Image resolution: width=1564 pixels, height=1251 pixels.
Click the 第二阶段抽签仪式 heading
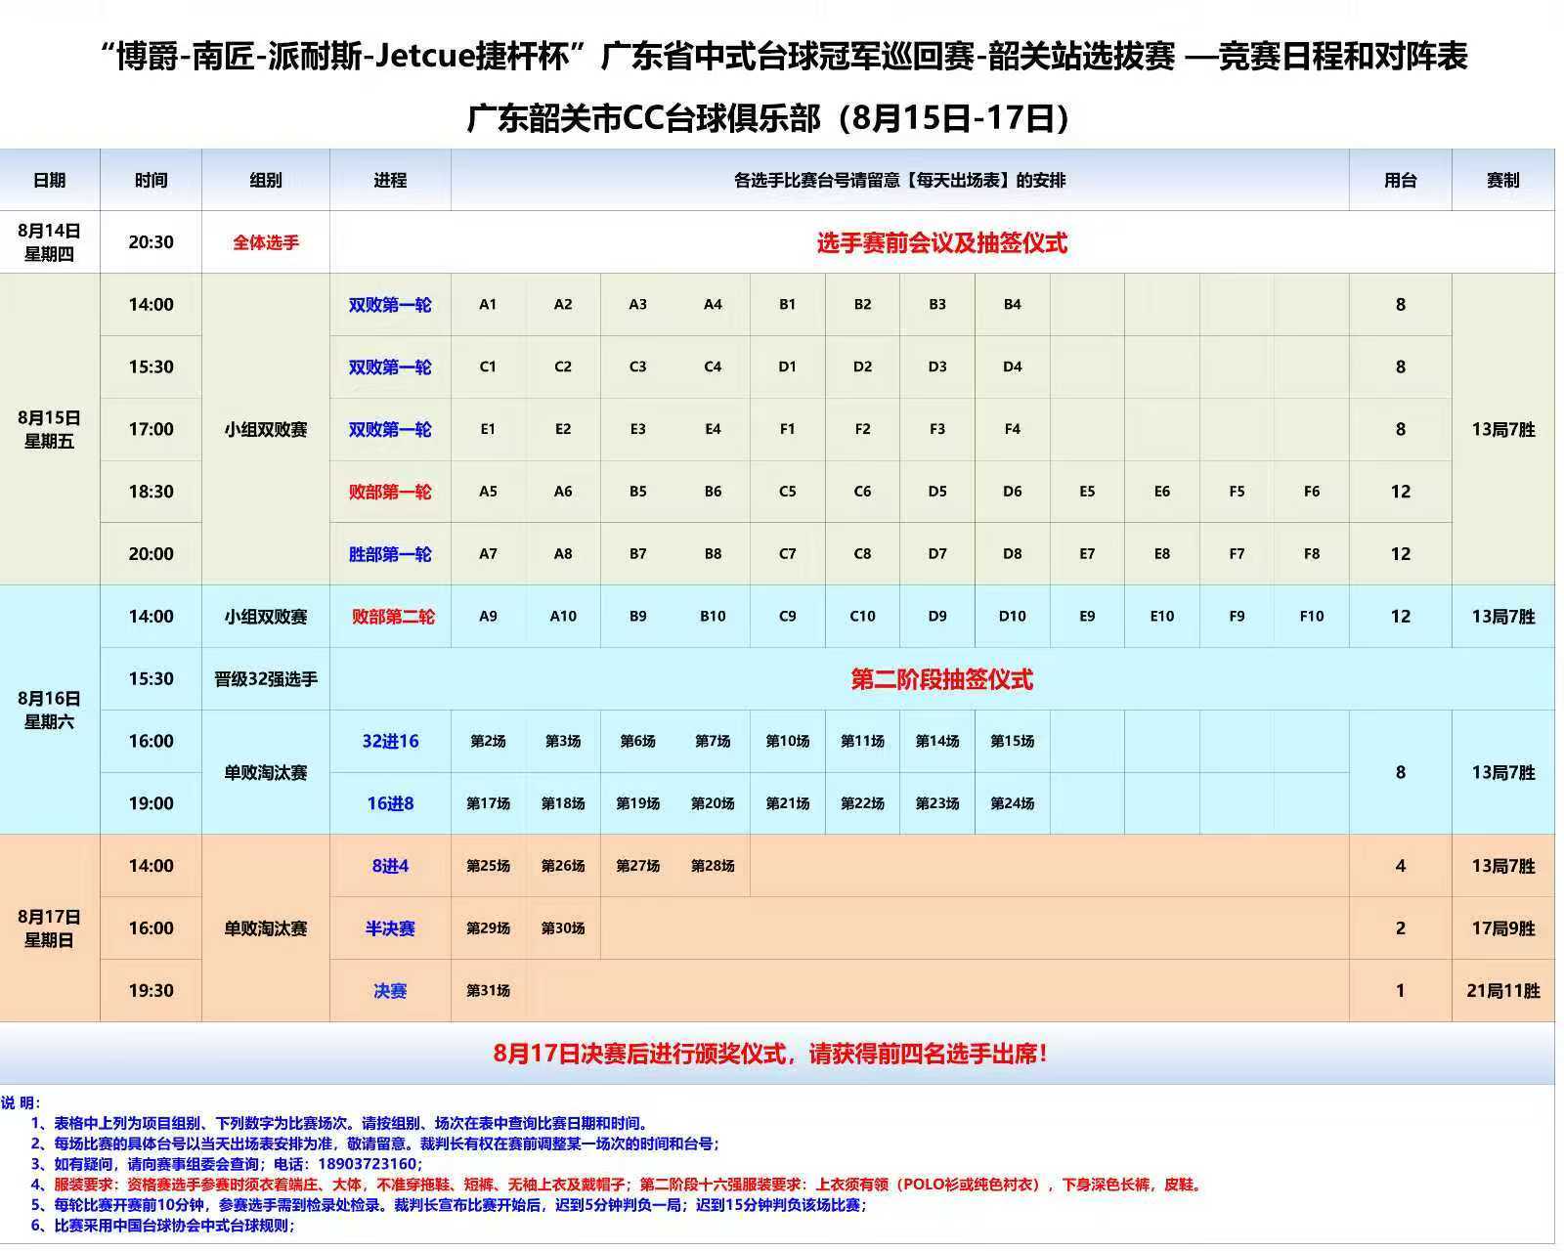941,679
